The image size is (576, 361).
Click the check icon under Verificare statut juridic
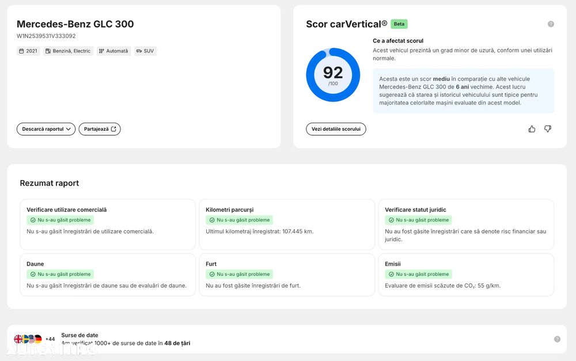click(x=391, y=220)
